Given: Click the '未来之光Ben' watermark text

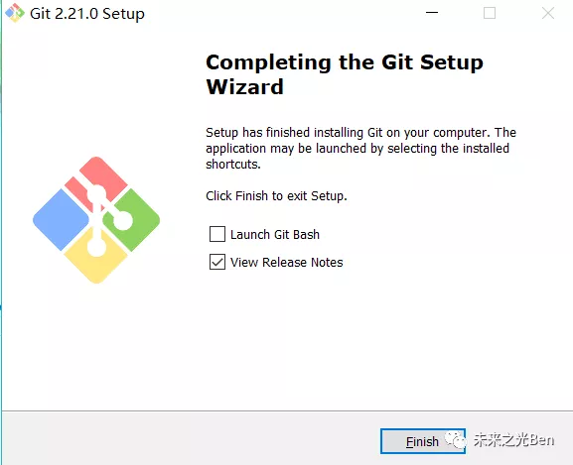Looking at the screenshot, I should [513, 440].
